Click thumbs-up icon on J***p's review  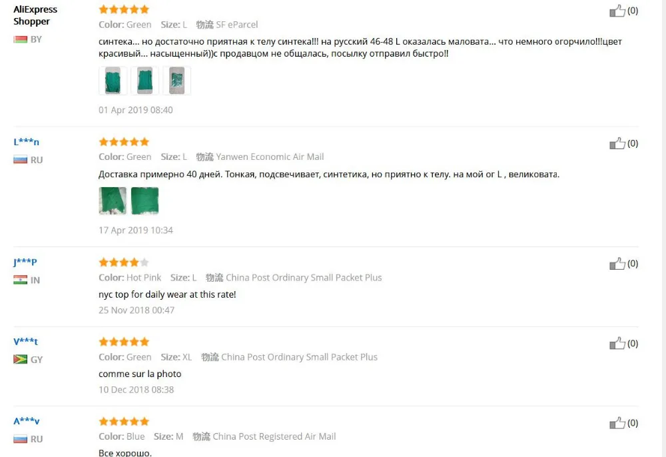click(617, 263)
